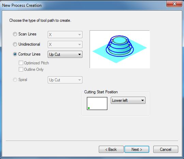
Task: Open the Spiral Up Cut dropdown
Action: coord(65,80)
